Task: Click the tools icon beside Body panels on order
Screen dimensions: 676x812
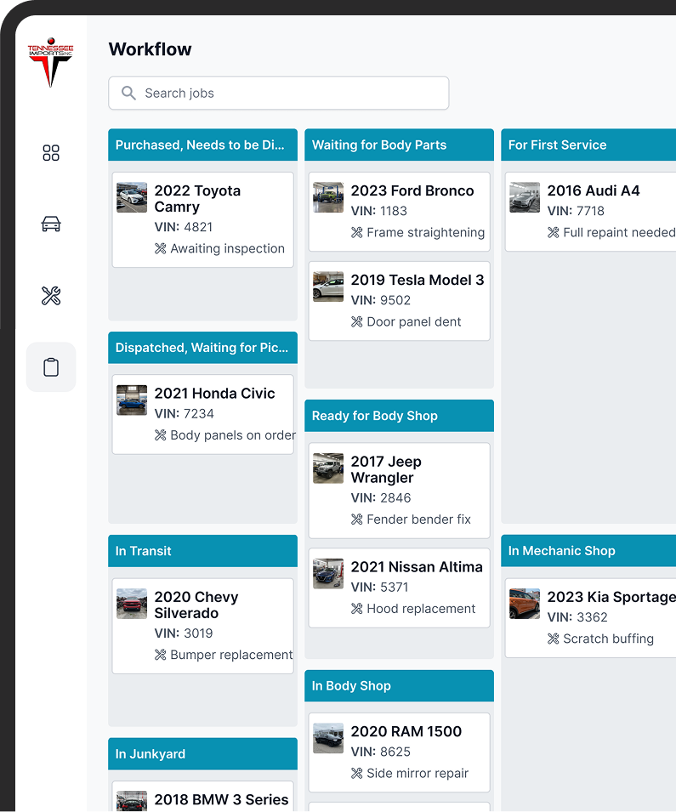Action: point(161,435)
